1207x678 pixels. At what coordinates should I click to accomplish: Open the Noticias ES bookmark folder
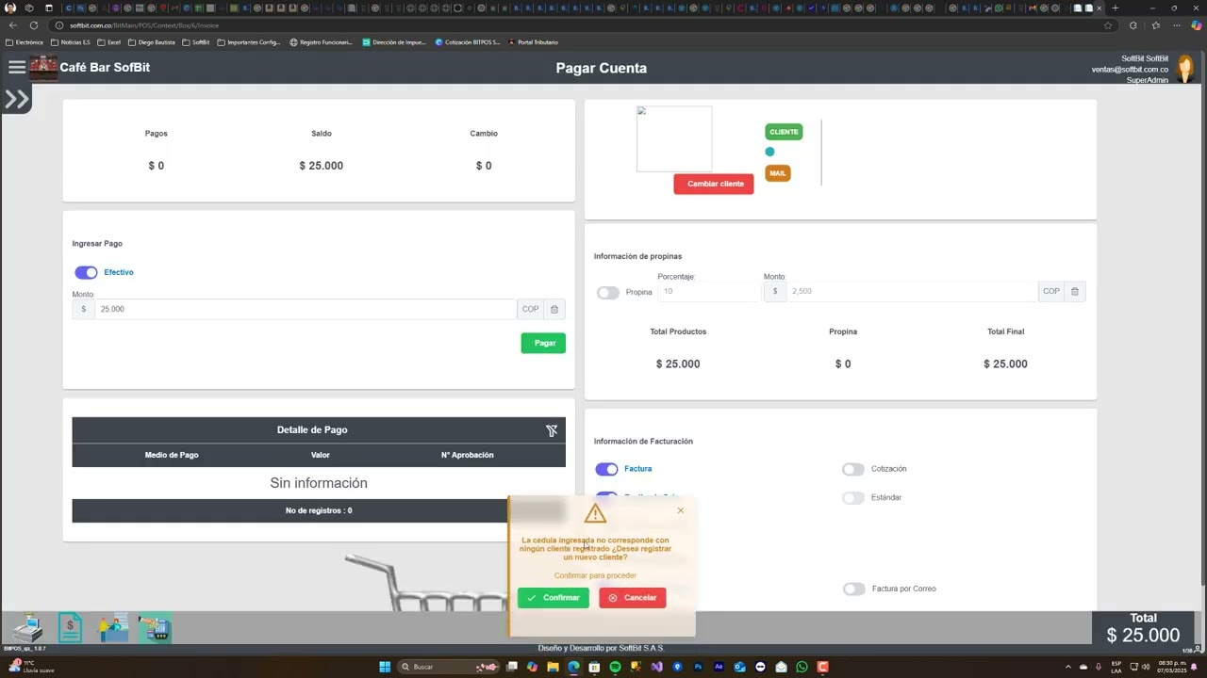click(71, 42)
